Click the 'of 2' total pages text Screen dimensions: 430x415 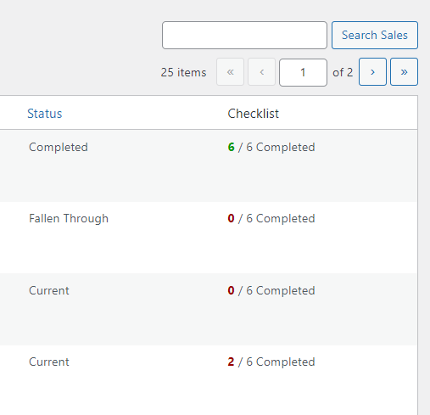pos(343,72)
